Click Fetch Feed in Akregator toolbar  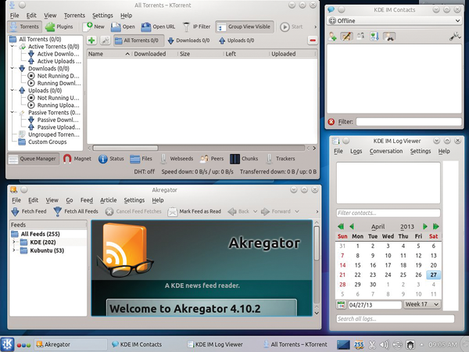[x=29, y=211]
